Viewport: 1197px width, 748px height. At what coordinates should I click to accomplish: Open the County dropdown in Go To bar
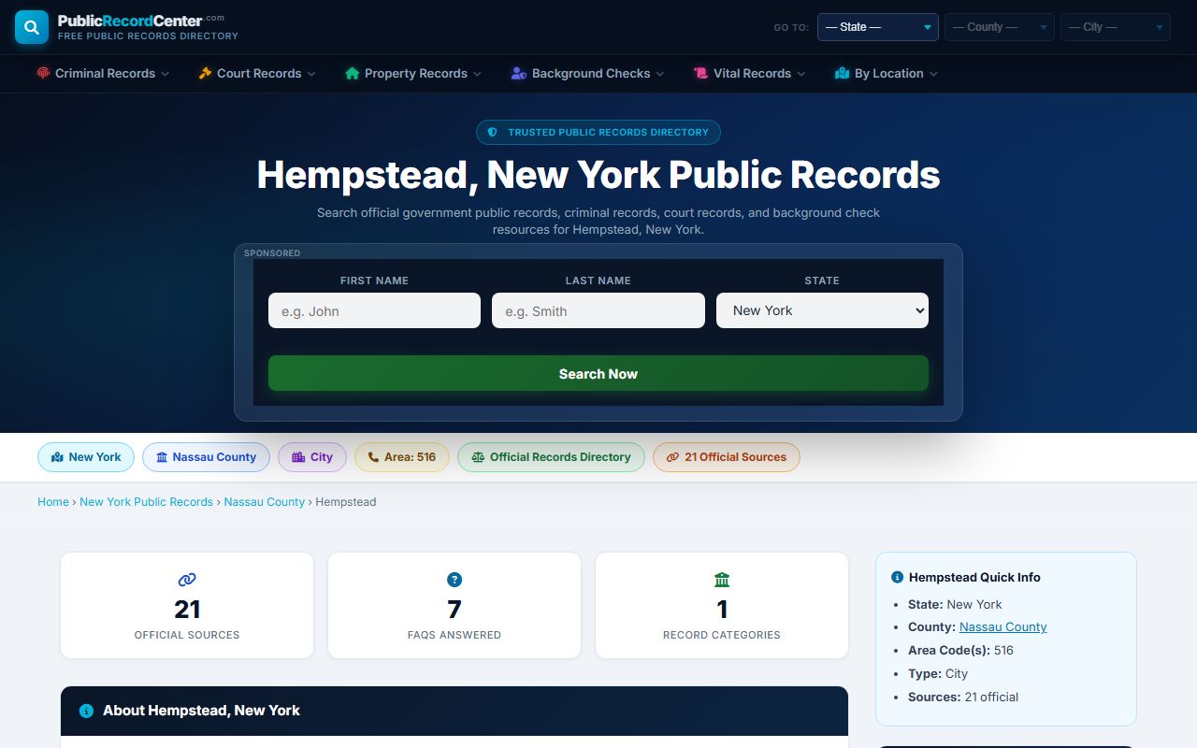1000,27
